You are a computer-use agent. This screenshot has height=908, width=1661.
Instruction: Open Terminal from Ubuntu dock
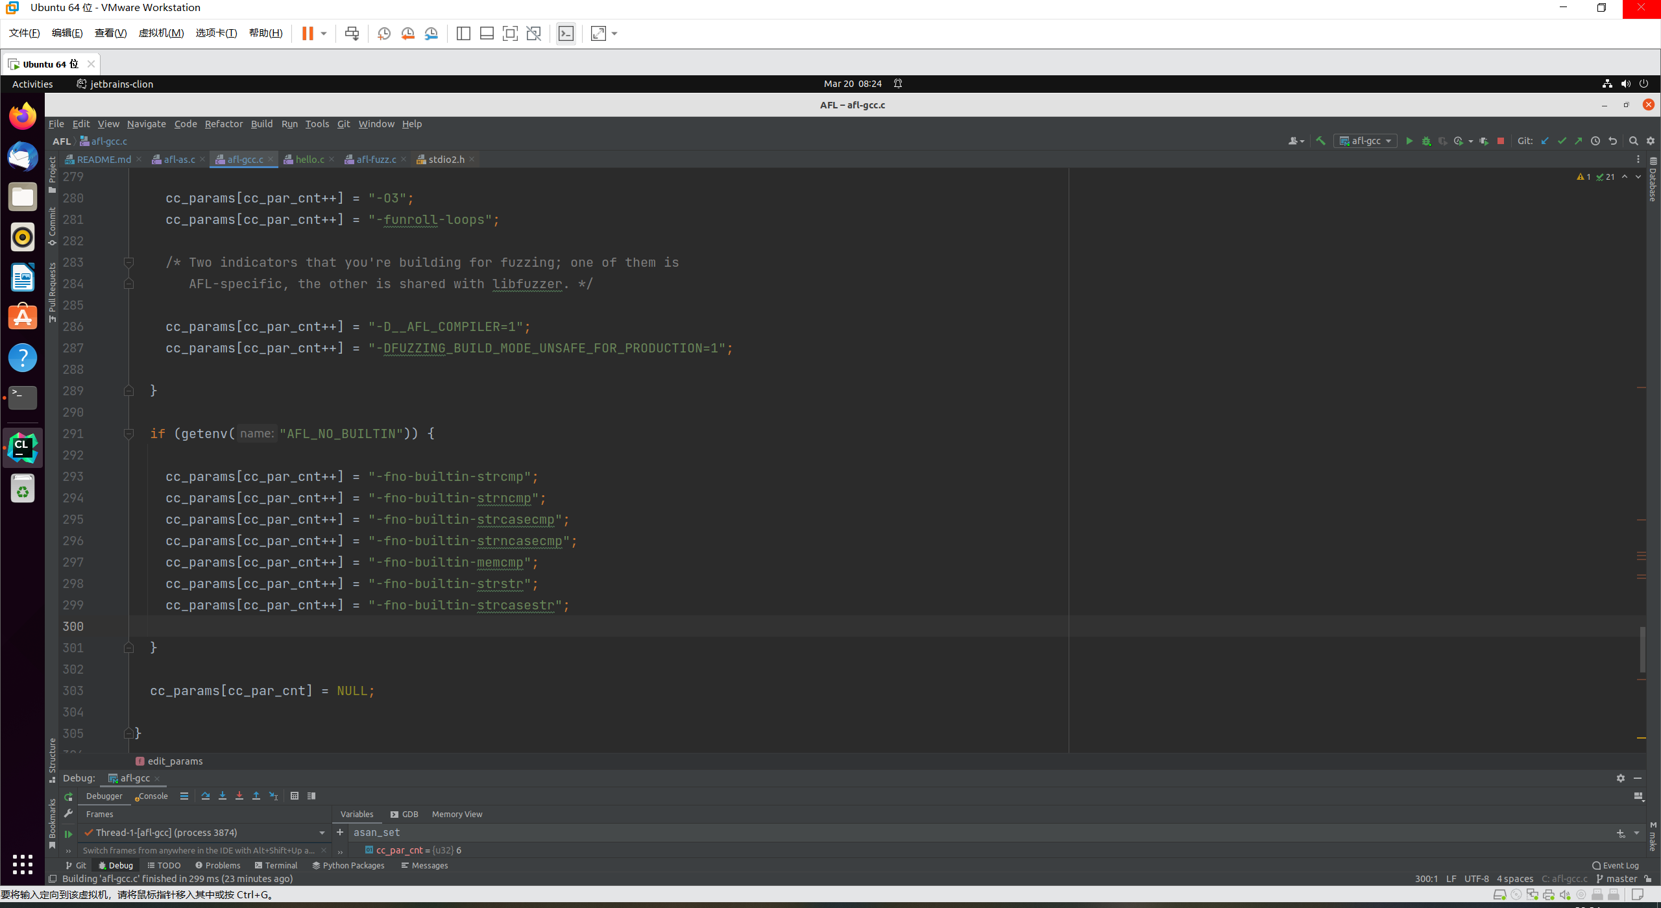(x=23, y=397)
